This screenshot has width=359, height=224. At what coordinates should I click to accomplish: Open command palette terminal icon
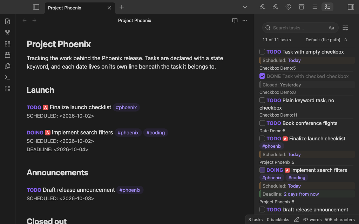8,77
